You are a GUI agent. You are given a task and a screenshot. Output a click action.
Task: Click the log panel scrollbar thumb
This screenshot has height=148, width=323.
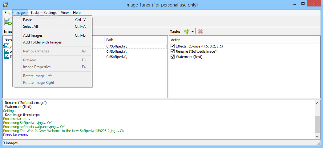point(317,124)
